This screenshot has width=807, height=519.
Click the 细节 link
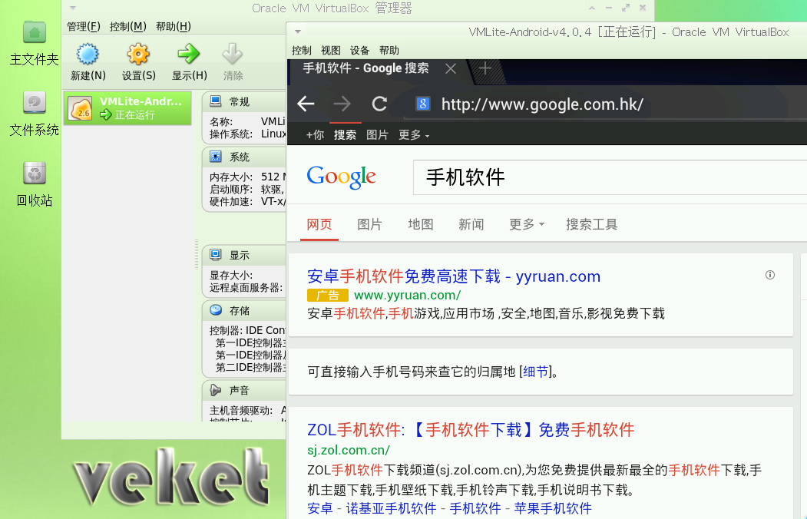click(536, 372)
